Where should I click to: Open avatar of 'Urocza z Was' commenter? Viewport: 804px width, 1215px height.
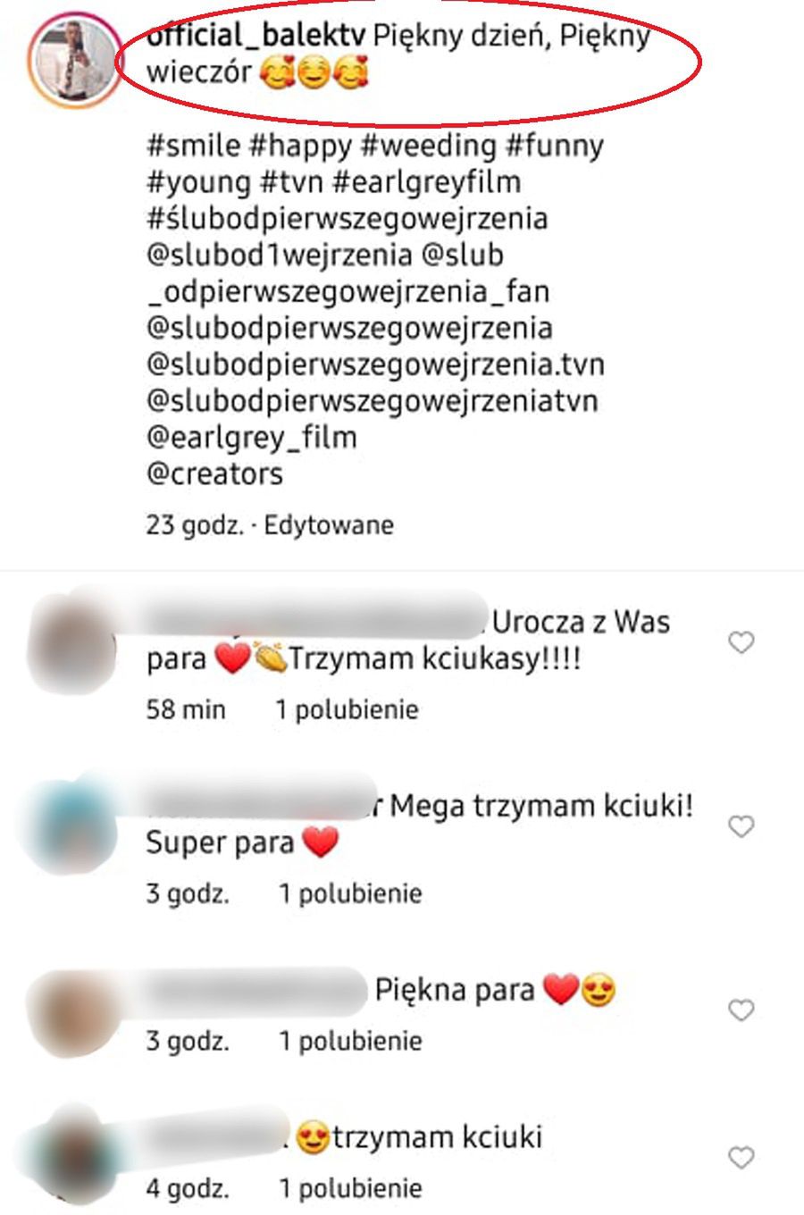pos(73,642)
